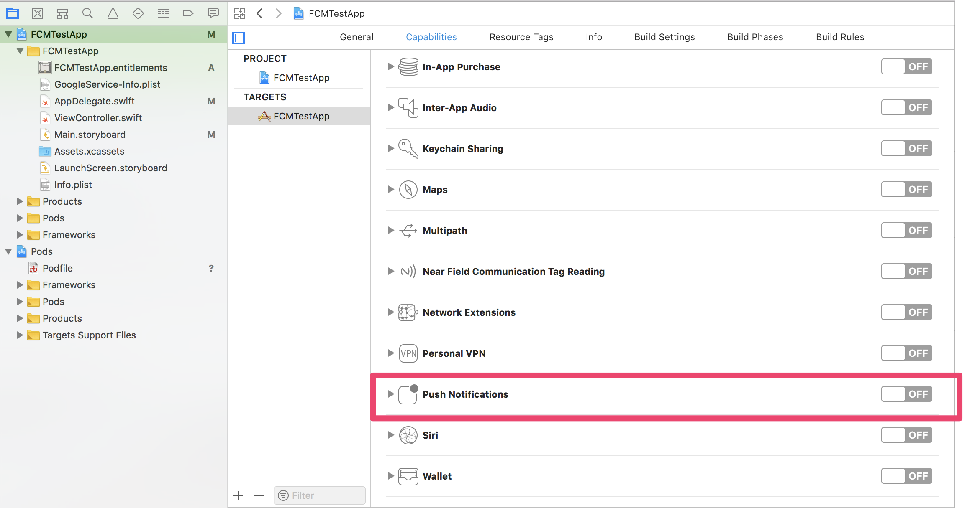Click the related items grid icon
This screenshot has height=508, width=980.
pyautogui.click(x=239, y=13)
